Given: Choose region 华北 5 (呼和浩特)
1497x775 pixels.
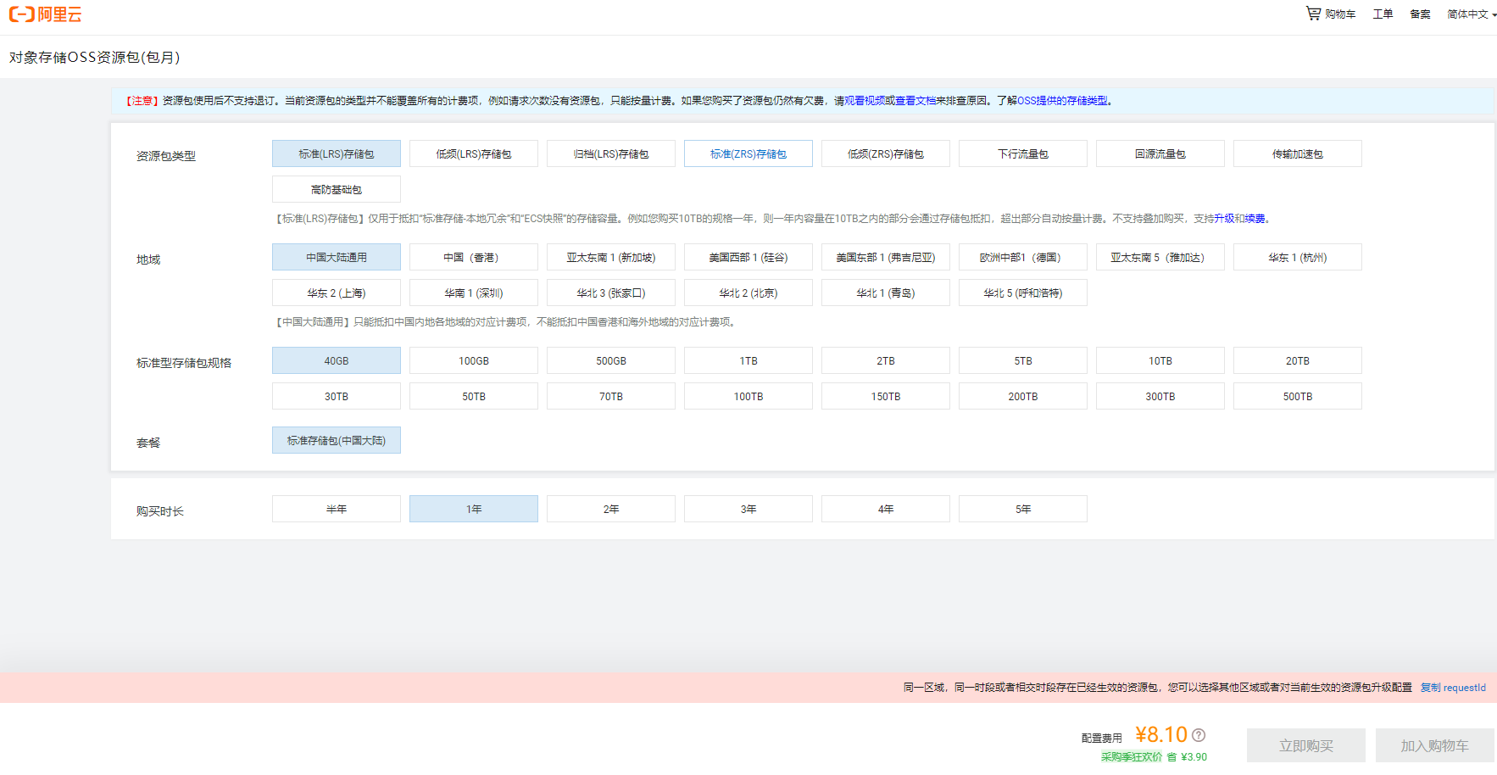Looking at the screenshot, I should pyautogui.click(x=1023, y=293).
